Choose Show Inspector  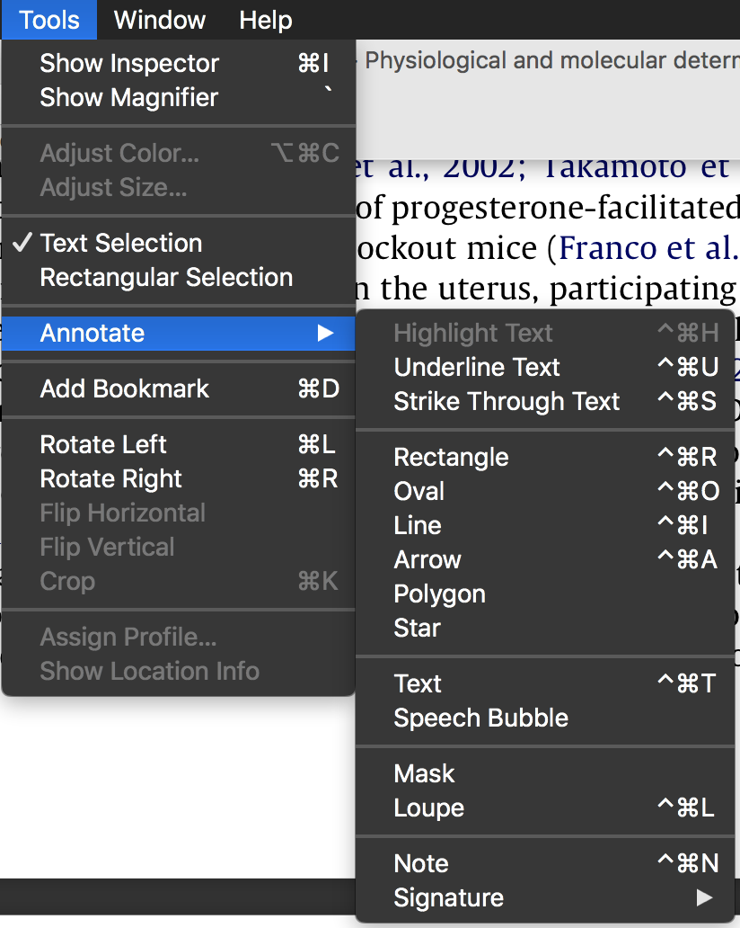[x=129, y=63]
